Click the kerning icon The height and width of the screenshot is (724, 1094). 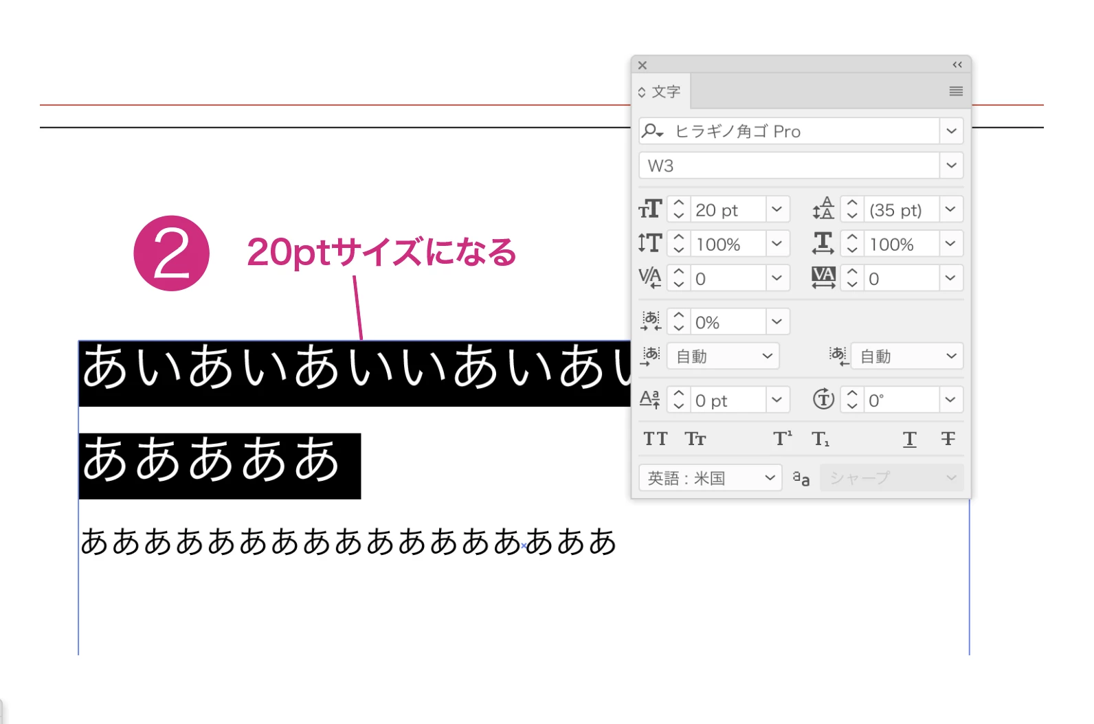(x=650, y=278)
